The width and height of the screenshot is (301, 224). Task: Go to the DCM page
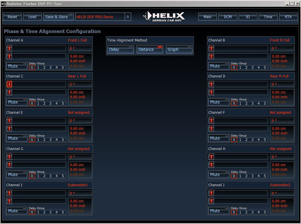tap(228, 17)
